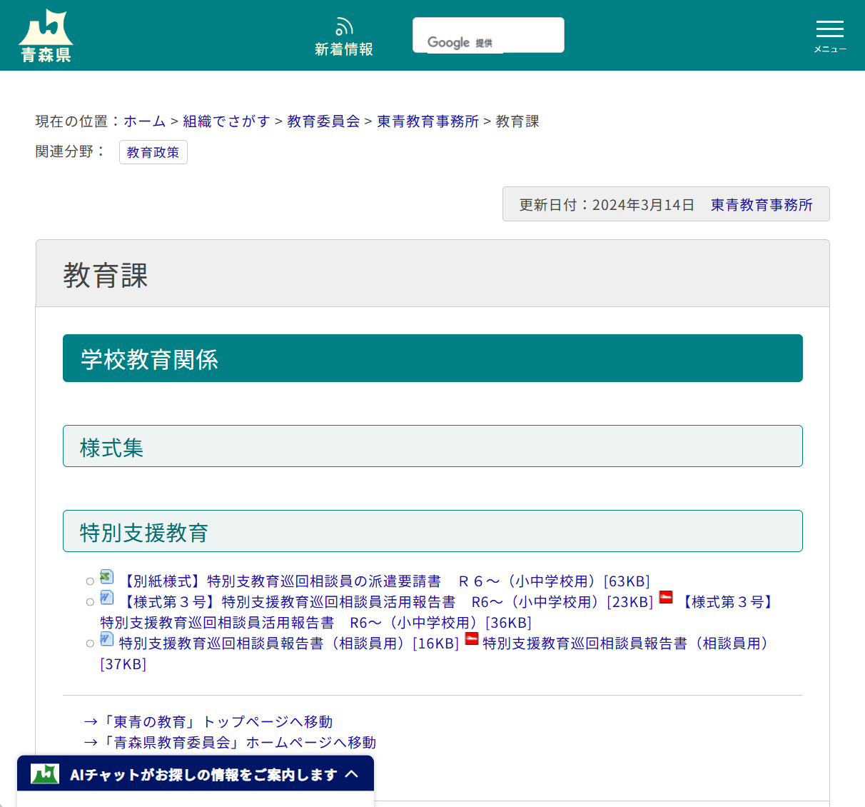Viewport: 865px width, 807px height.
Task: Collapse the AI chat banner with its chevron
Action: (x=353, y=773)
